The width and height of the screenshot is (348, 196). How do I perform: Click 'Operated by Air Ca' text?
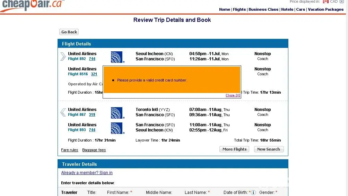point(86,84)
